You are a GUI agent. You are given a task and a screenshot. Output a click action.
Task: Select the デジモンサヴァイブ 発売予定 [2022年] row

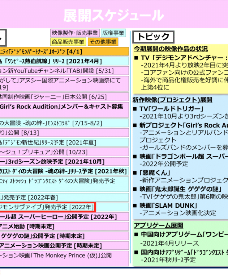click(x=64, y=207)
